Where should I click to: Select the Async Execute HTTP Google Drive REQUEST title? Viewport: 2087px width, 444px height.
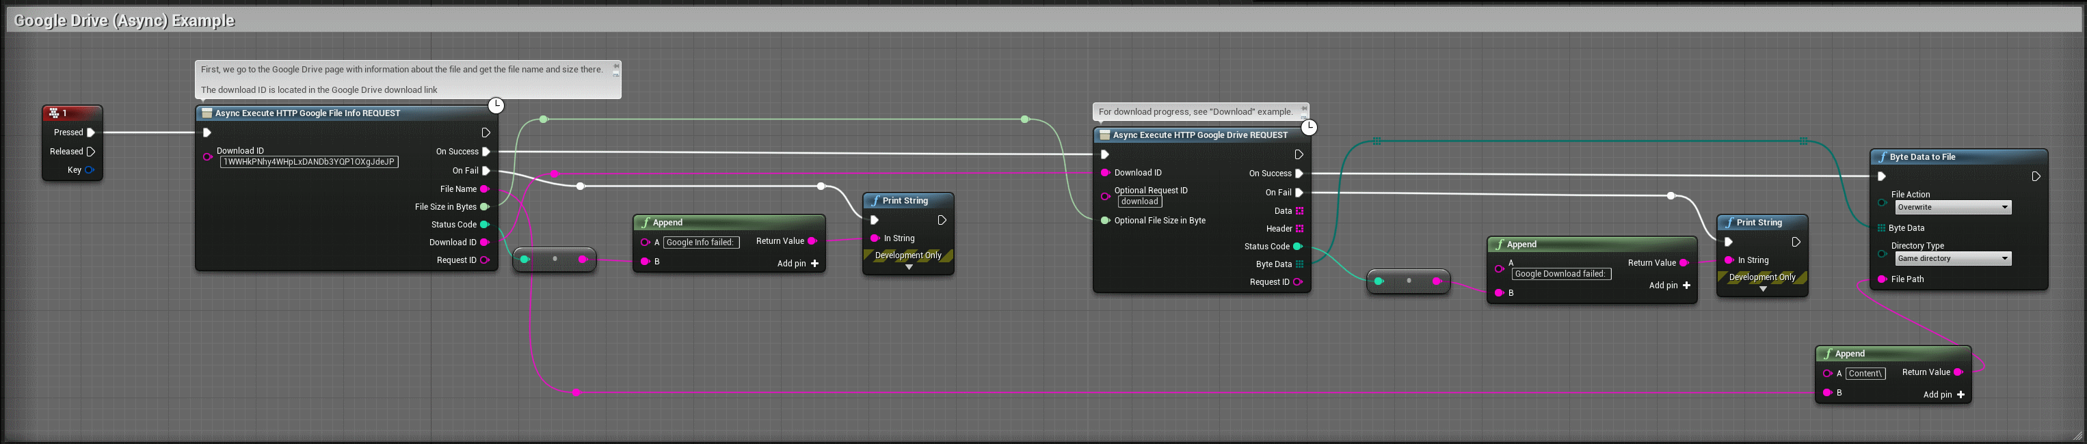click(1200, 135)
